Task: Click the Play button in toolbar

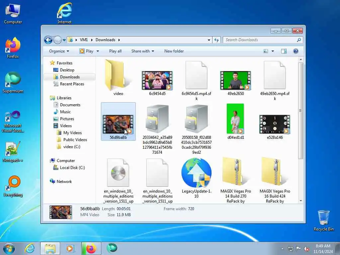Action: pyautogui.click(x=87, y=51)
